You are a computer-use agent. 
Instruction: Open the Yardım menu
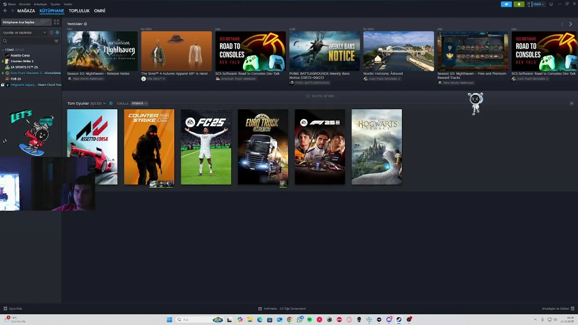pos(68,4)
